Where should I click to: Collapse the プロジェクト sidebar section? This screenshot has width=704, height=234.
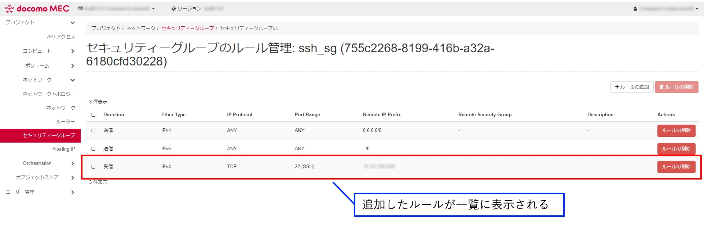click(72, 23)
